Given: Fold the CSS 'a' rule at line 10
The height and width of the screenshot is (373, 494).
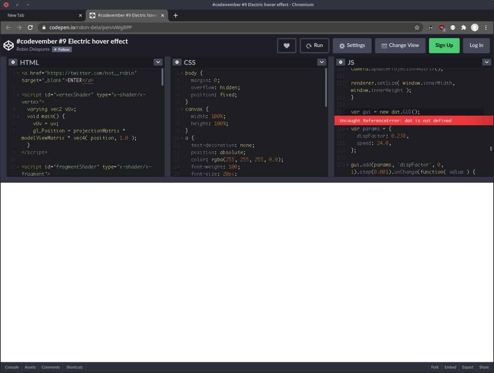Looking at the screenshot, I should point(182,138).
